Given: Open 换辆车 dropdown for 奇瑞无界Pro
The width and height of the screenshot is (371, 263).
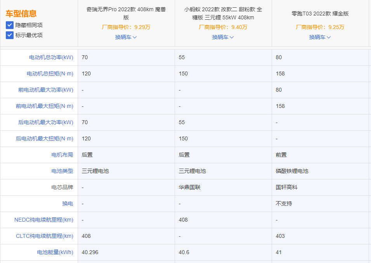Looking at the screenshot, I should tap(126, 37).
